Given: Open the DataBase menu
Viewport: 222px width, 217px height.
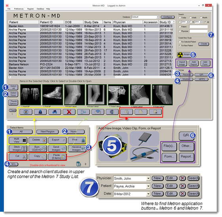Looking at the screenshot, I should coord(40,9).
